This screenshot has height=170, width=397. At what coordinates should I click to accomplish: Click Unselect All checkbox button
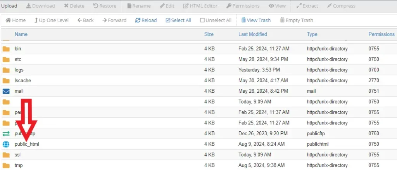(x=216, y=20)
